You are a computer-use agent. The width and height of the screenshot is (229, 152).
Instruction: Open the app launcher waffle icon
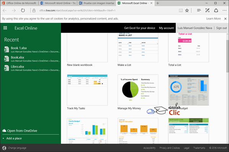[x=5, y=28]
